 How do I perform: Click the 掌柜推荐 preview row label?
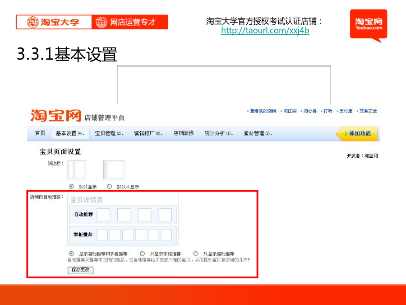coord(83,235)
